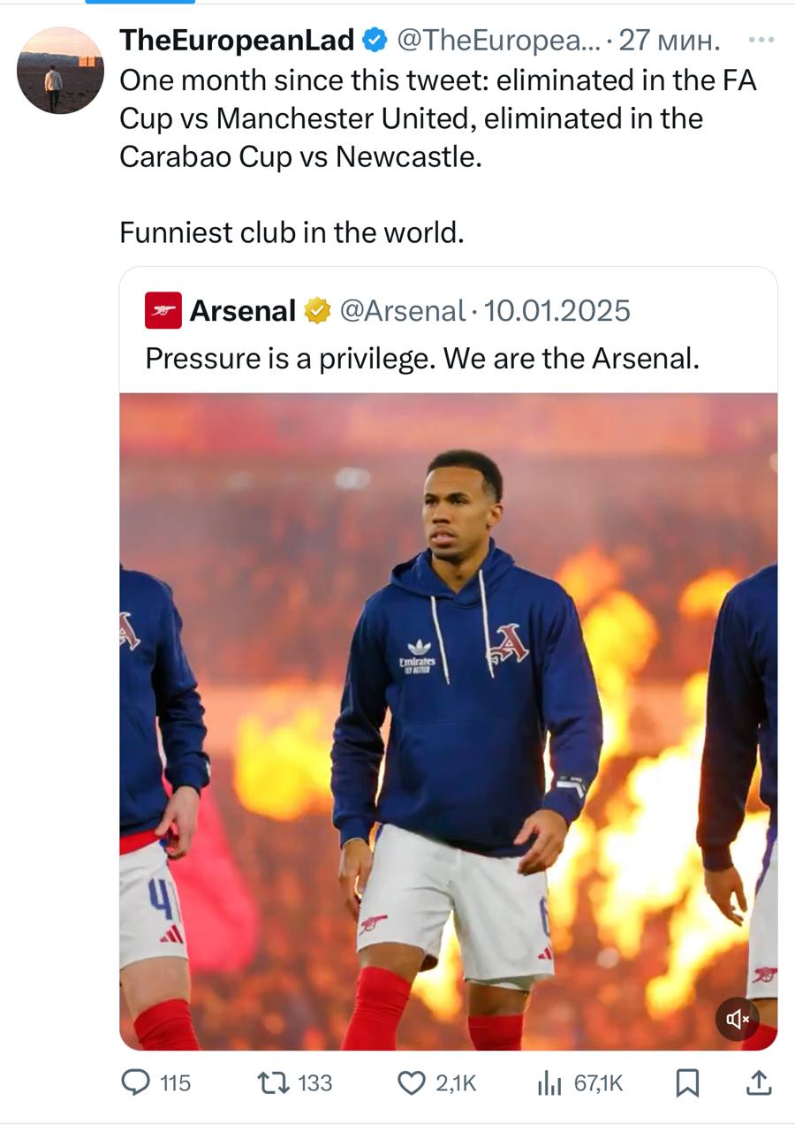This screenshot has width=795, height=1131.
Task: Click the share upload icon
Action: click(x=760, y=1082)
